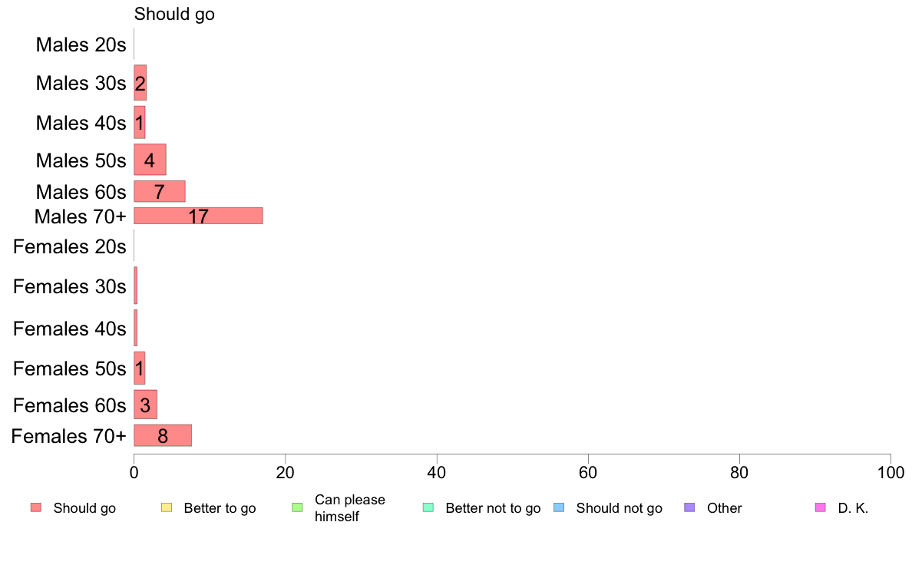Click the Females 20s axis label
This screenshot has width=912, height=565.
coord(70,246)
